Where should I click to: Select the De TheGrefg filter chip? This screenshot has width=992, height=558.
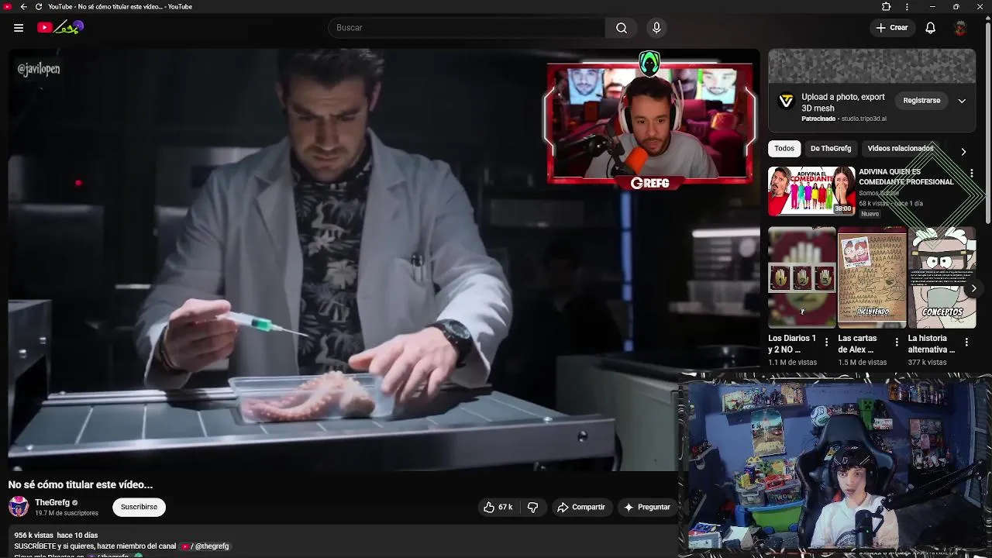pos(831,148)
